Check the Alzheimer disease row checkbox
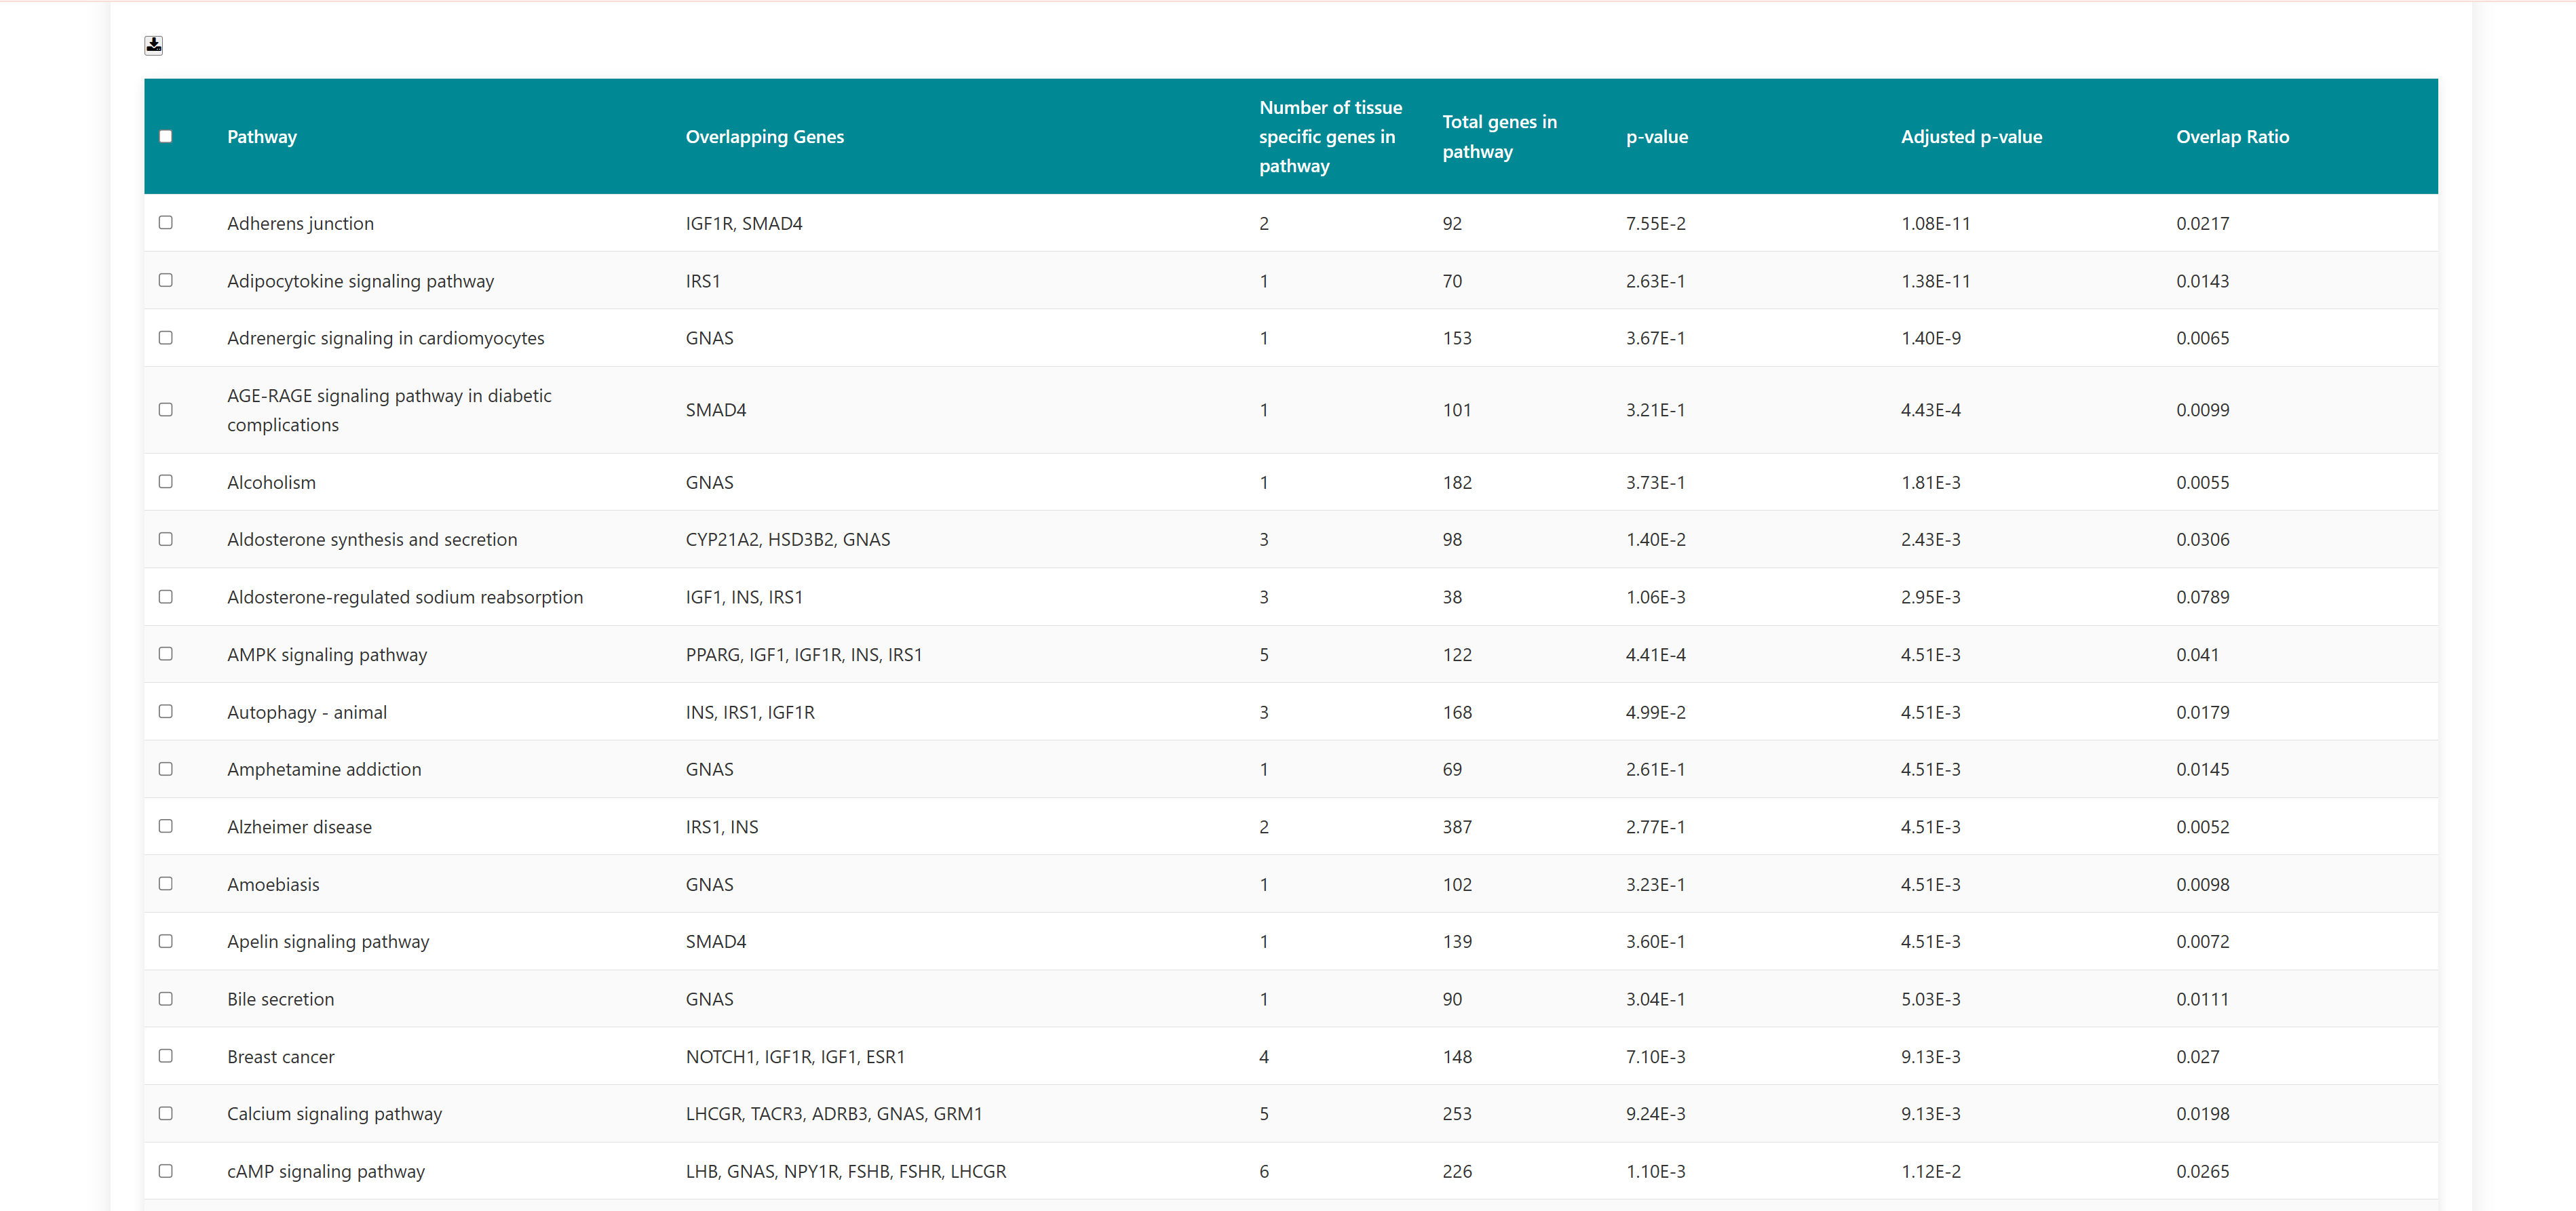Viewport: 2576px width, 1211px height. pyautogui.click(x=166, y=827)
